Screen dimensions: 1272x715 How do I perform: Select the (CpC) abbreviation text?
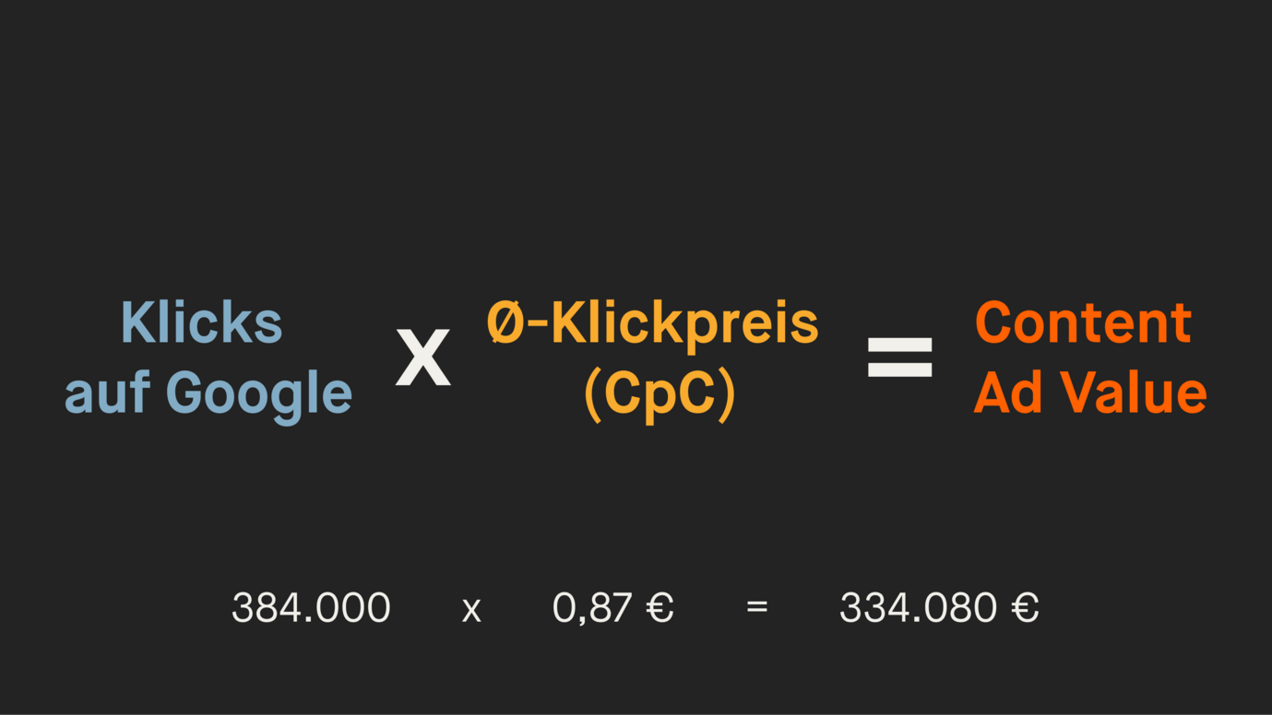pyautogui.click(x=660, y=394)
